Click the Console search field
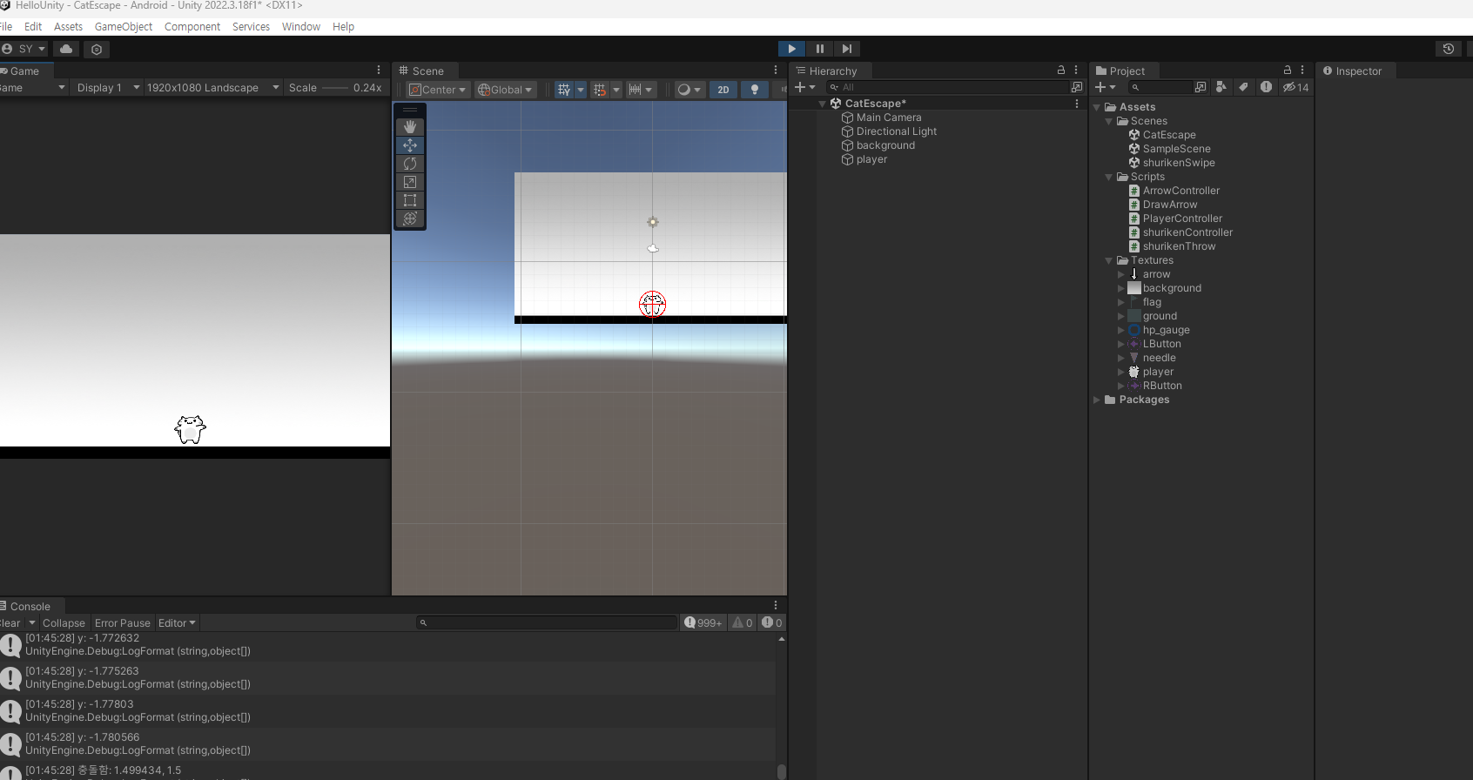This screenshot has width=1473, height=780. click(x=547, y=622)
